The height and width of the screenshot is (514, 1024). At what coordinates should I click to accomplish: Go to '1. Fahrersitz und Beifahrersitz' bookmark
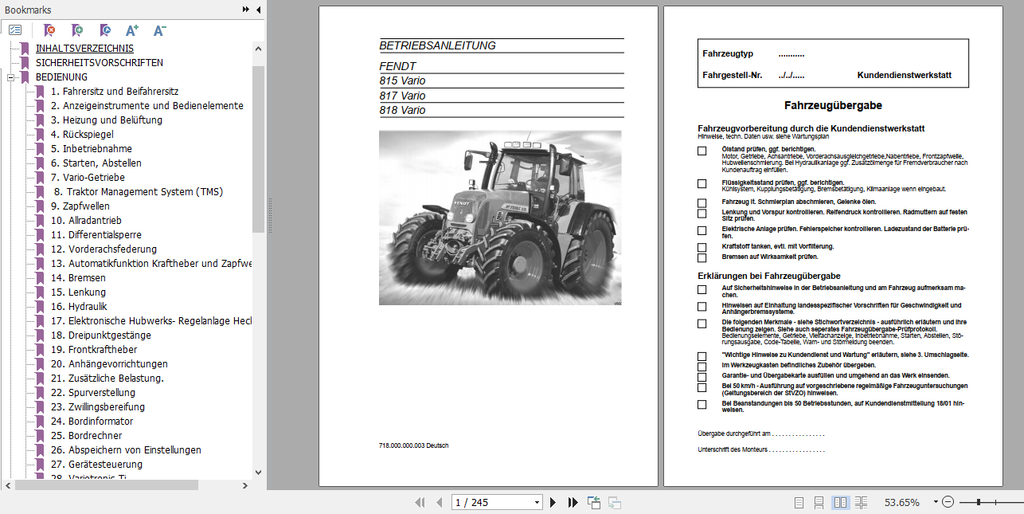tap(115, 92)
